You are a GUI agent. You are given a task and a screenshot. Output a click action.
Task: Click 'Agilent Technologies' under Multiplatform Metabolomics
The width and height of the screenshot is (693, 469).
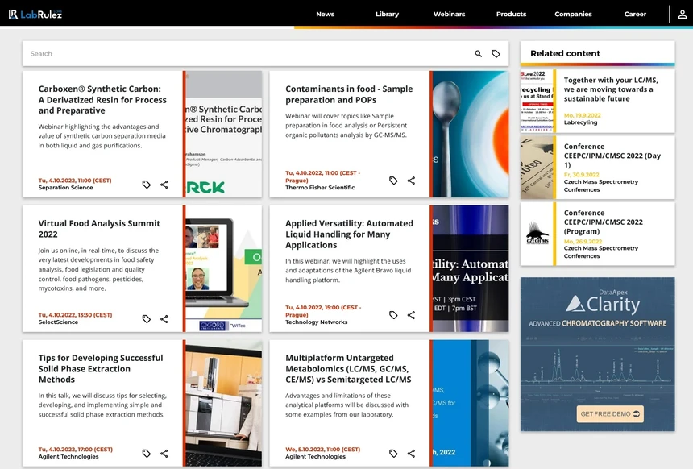pos(316,457)
